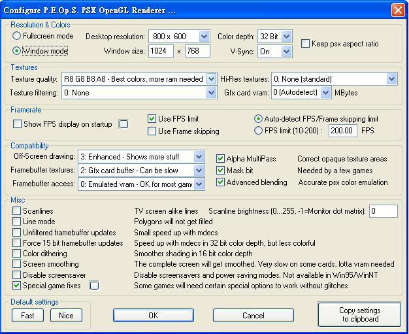
Task: Enable Scanlines checkbox
Action: coord(16,210)
